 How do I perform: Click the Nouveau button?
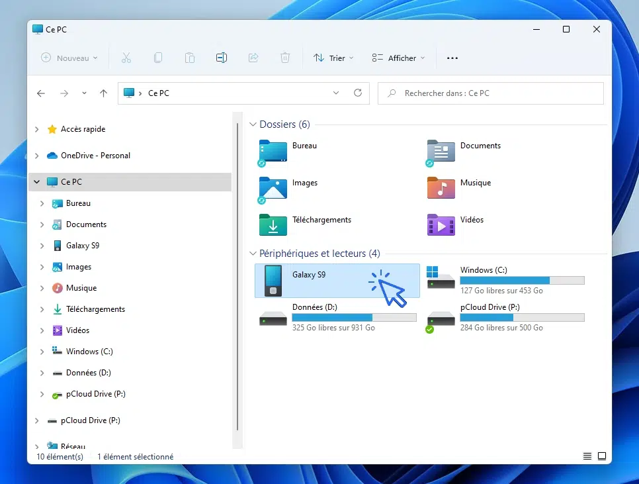tap(69, 58)
